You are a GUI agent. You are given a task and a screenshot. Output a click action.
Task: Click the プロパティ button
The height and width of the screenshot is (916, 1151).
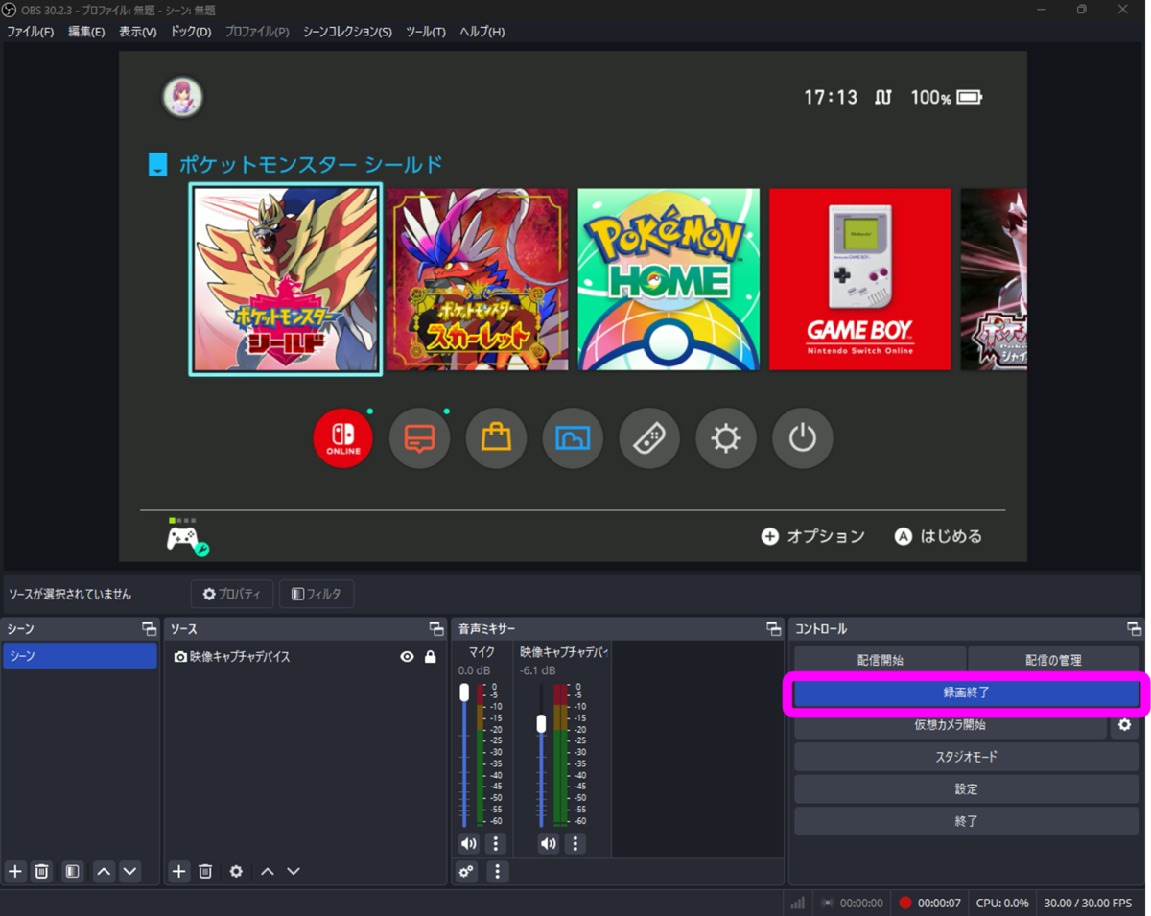click(x=232, y=595)
